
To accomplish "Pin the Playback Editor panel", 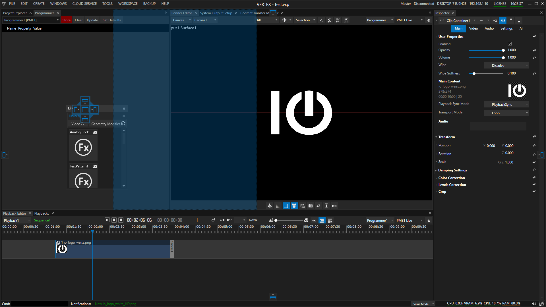I will pyautogui.click(x=429, y=221).
